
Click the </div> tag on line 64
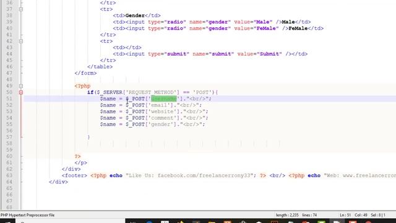tap(58, 181)
